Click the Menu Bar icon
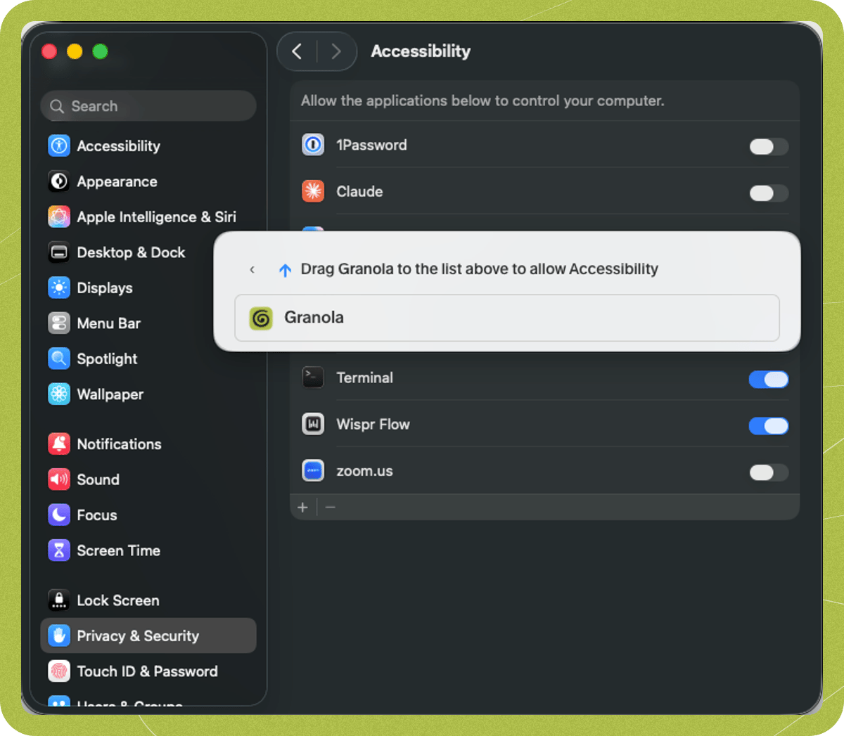This screenshot has width=844, height=736. (x=59, y=323)
